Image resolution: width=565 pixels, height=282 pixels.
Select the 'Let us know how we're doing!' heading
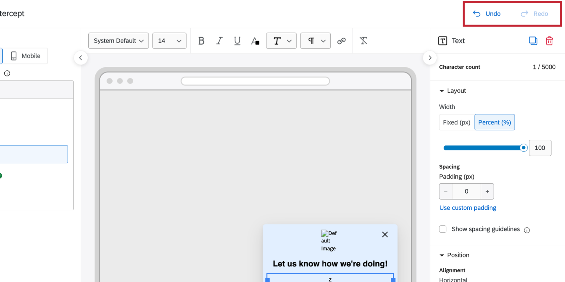tap(330, 264)
